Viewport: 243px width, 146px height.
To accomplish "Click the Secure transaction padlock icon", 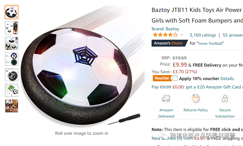I will (x=225, y=99).
